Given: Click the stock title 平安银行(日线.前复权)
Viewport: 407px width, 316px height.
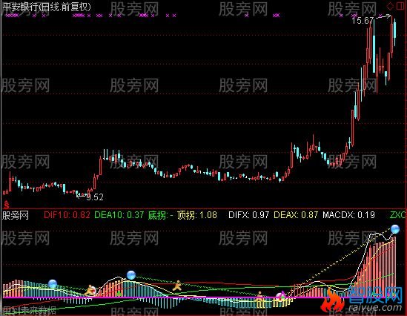Looking at the screenshot, I should click(47, 7).
